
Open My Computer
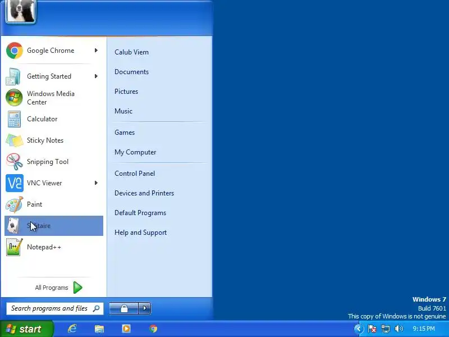pos(135,152)
